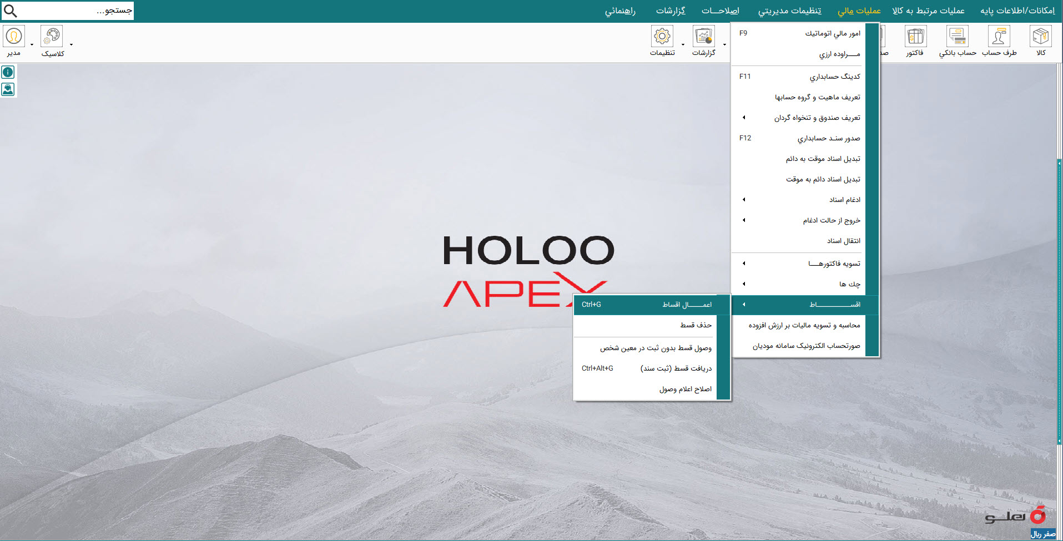Choose اعمال اقساط in the submenu
The width and height of the screenshot is (1063, 541).
pos(652,305)
